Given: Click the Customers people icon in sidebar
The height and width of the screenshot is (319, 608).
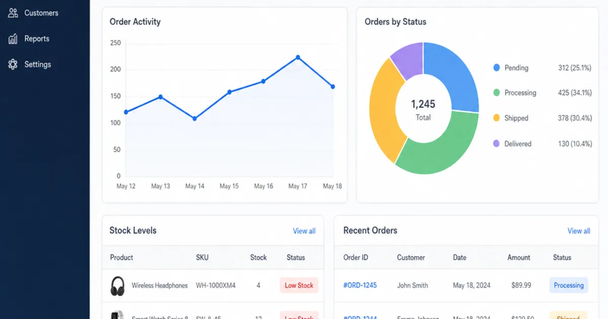Looking at the screenshot, I should click(13, 13).
